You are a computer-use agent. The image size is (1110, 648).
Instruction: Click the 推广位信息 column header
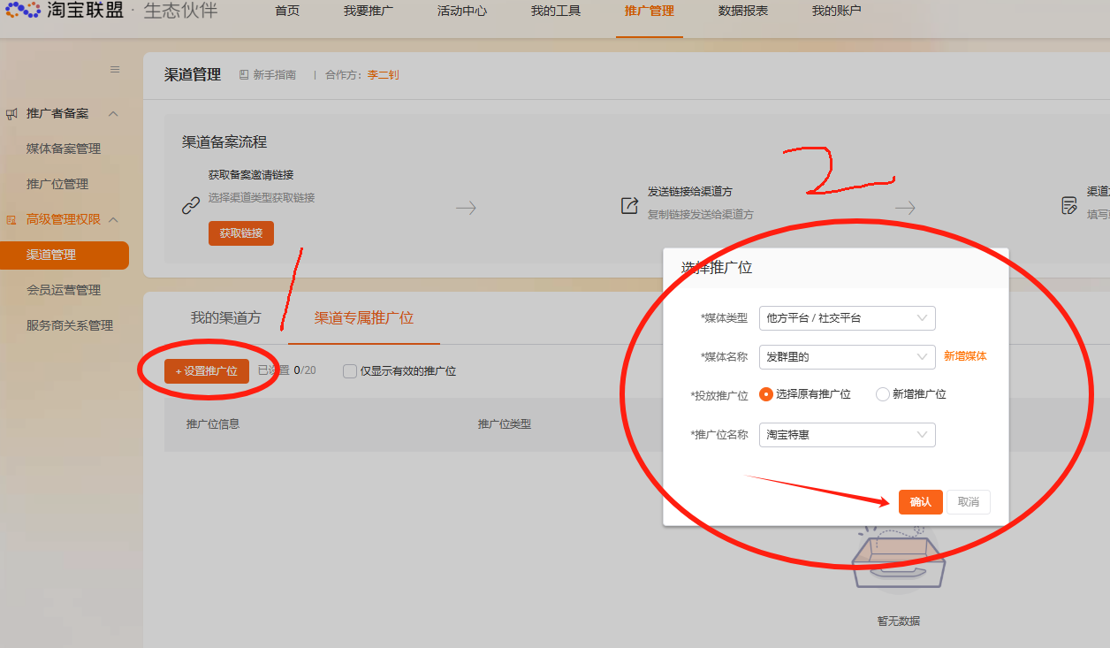[x=213, y=423]
